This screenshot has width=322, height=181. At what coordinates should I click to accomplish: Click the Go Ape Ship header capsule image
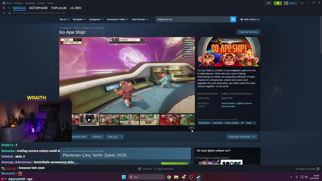(229, 52)
